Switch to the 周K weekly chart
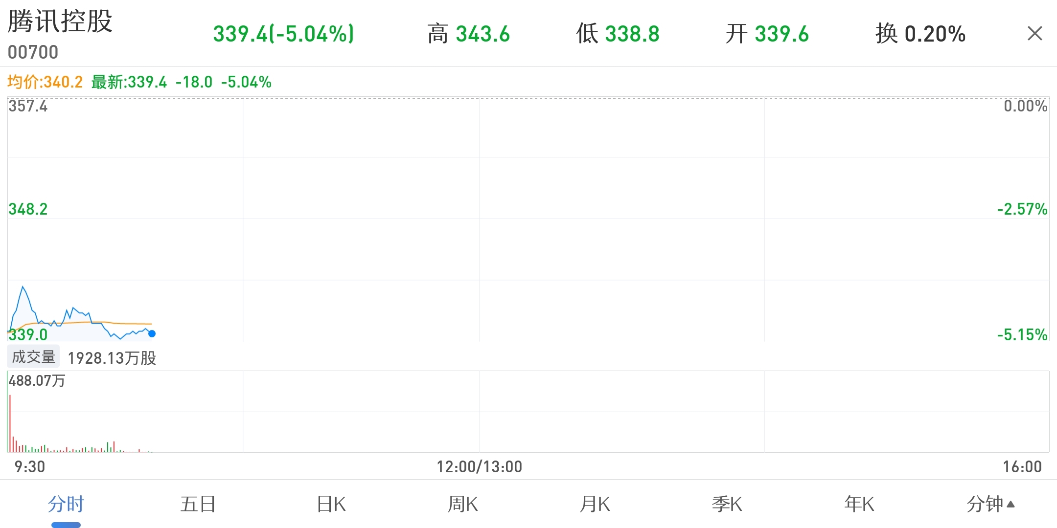1057x528 pixels. pos(463,504)
